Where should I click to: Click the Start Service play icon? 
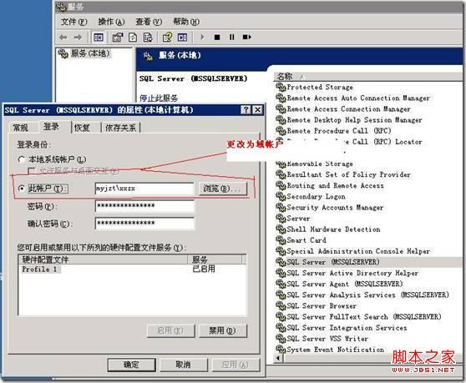pyautogui.click(x=202, y=37)
